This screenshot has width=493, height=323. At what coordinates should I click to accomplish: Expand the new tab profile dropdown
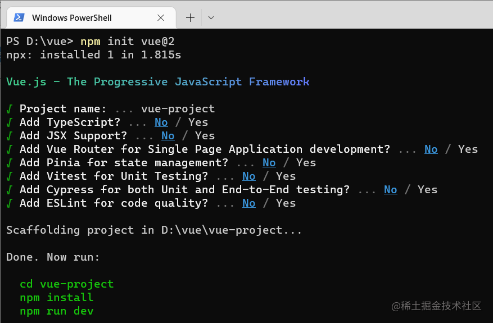coord(211,17)
